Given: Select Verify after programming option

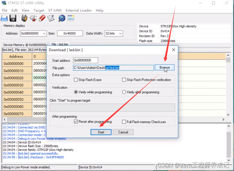Looking at the screenshot, I should (124, 92).
